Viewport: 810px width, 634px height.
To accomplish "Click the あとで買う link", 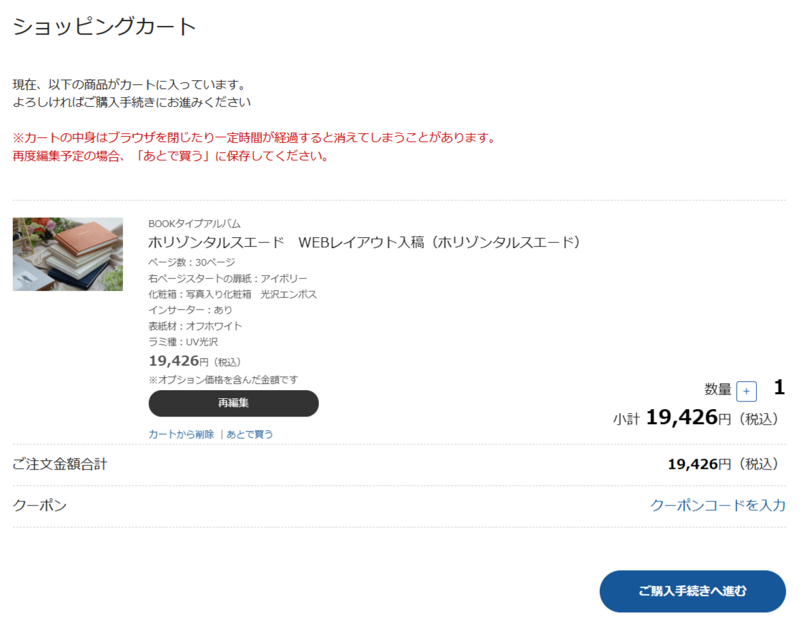I will click(250, 434).
